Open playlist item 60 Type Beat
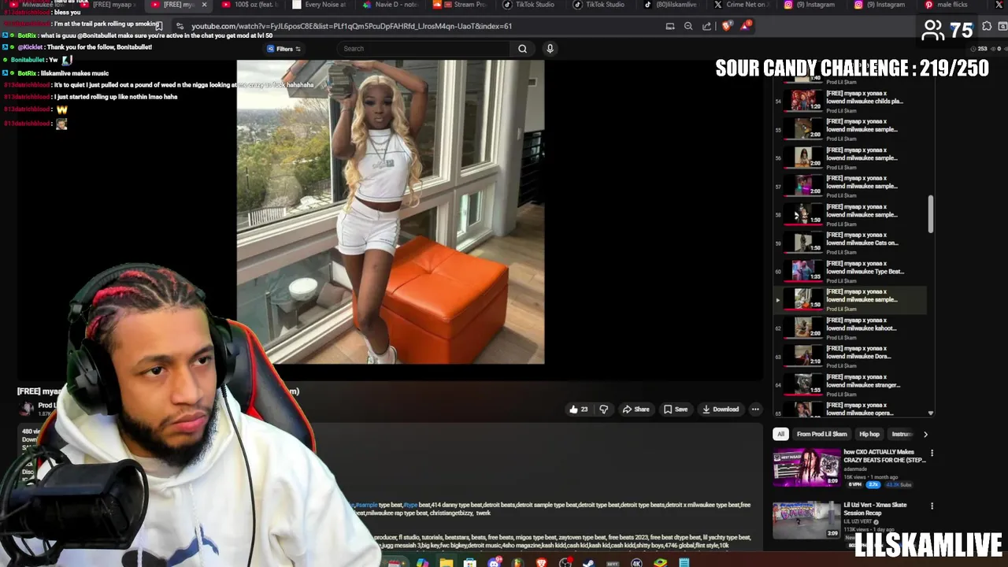 pyautogui.click(x=850, y=271)
